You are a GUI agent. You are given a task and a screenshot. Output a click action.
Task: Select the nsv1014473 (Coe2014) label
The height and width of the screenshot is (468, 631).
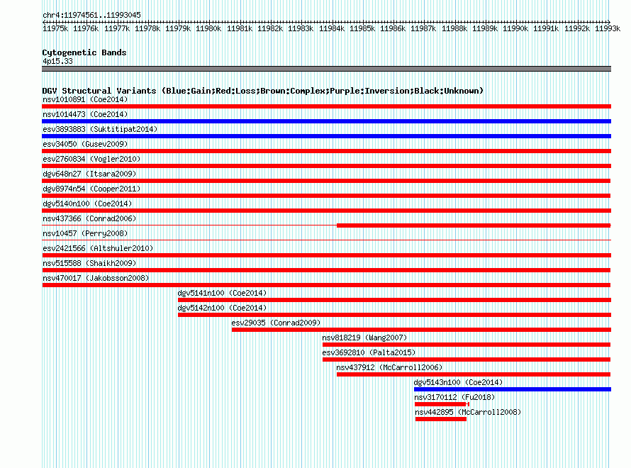(85, 114)
